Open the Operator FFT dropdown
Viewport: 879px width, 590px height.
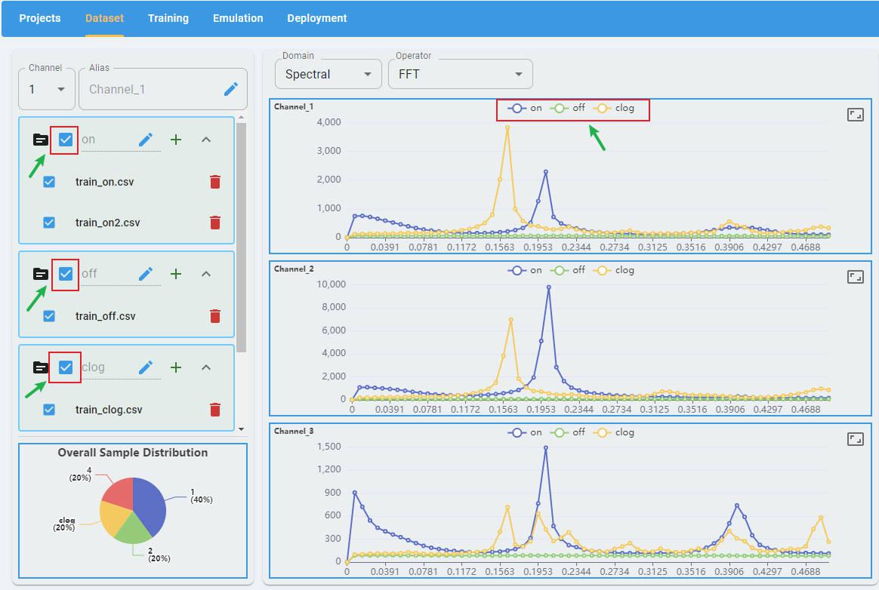point(460,74)
